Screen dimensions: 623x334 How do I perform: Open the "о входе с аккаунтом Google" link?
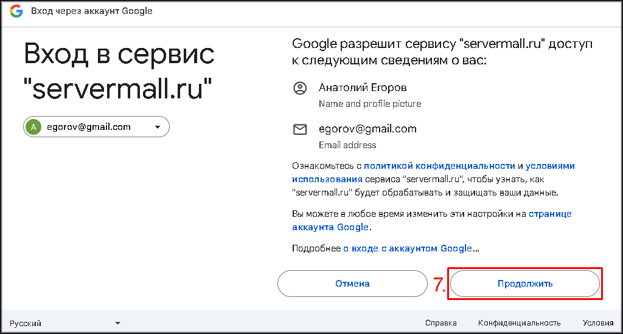click(408, 248)
